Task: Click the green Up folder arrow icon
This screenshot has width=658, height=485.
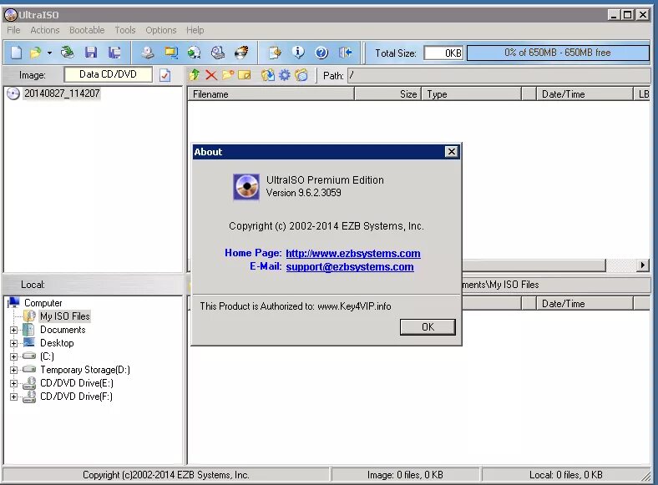Action: click(x=194, y=75)
